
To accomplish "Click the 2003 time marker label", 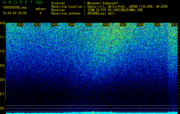I will pos(54,25).
